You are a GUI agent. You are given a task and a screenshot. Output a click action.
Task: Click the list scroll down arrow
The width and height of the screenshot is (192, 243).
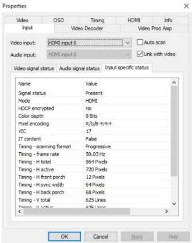(174, 204)
